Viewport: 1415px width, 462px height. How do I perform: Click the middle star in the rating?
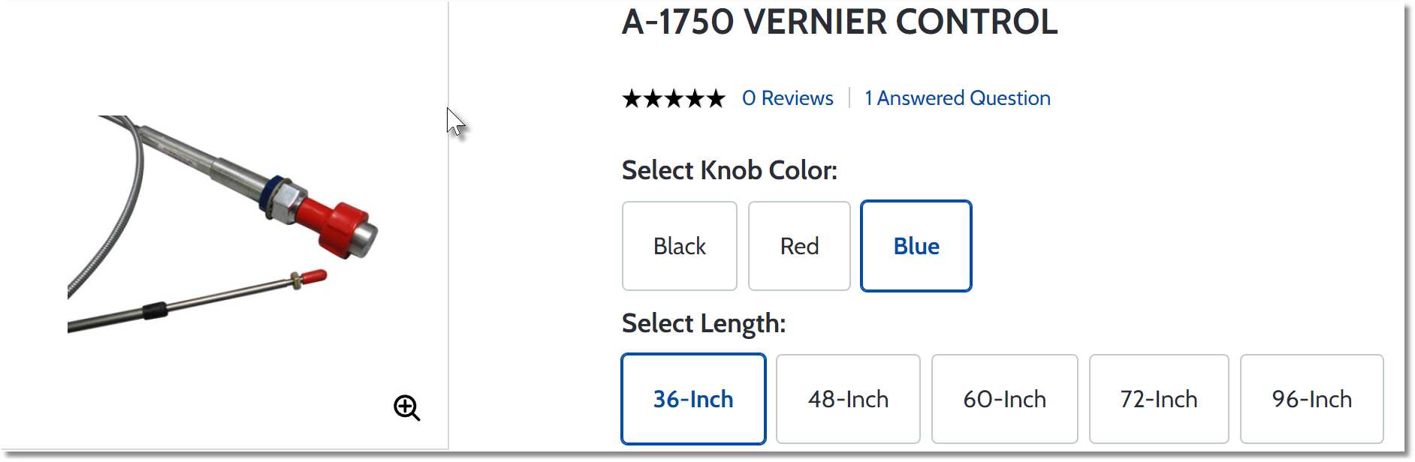coord(674,98)
